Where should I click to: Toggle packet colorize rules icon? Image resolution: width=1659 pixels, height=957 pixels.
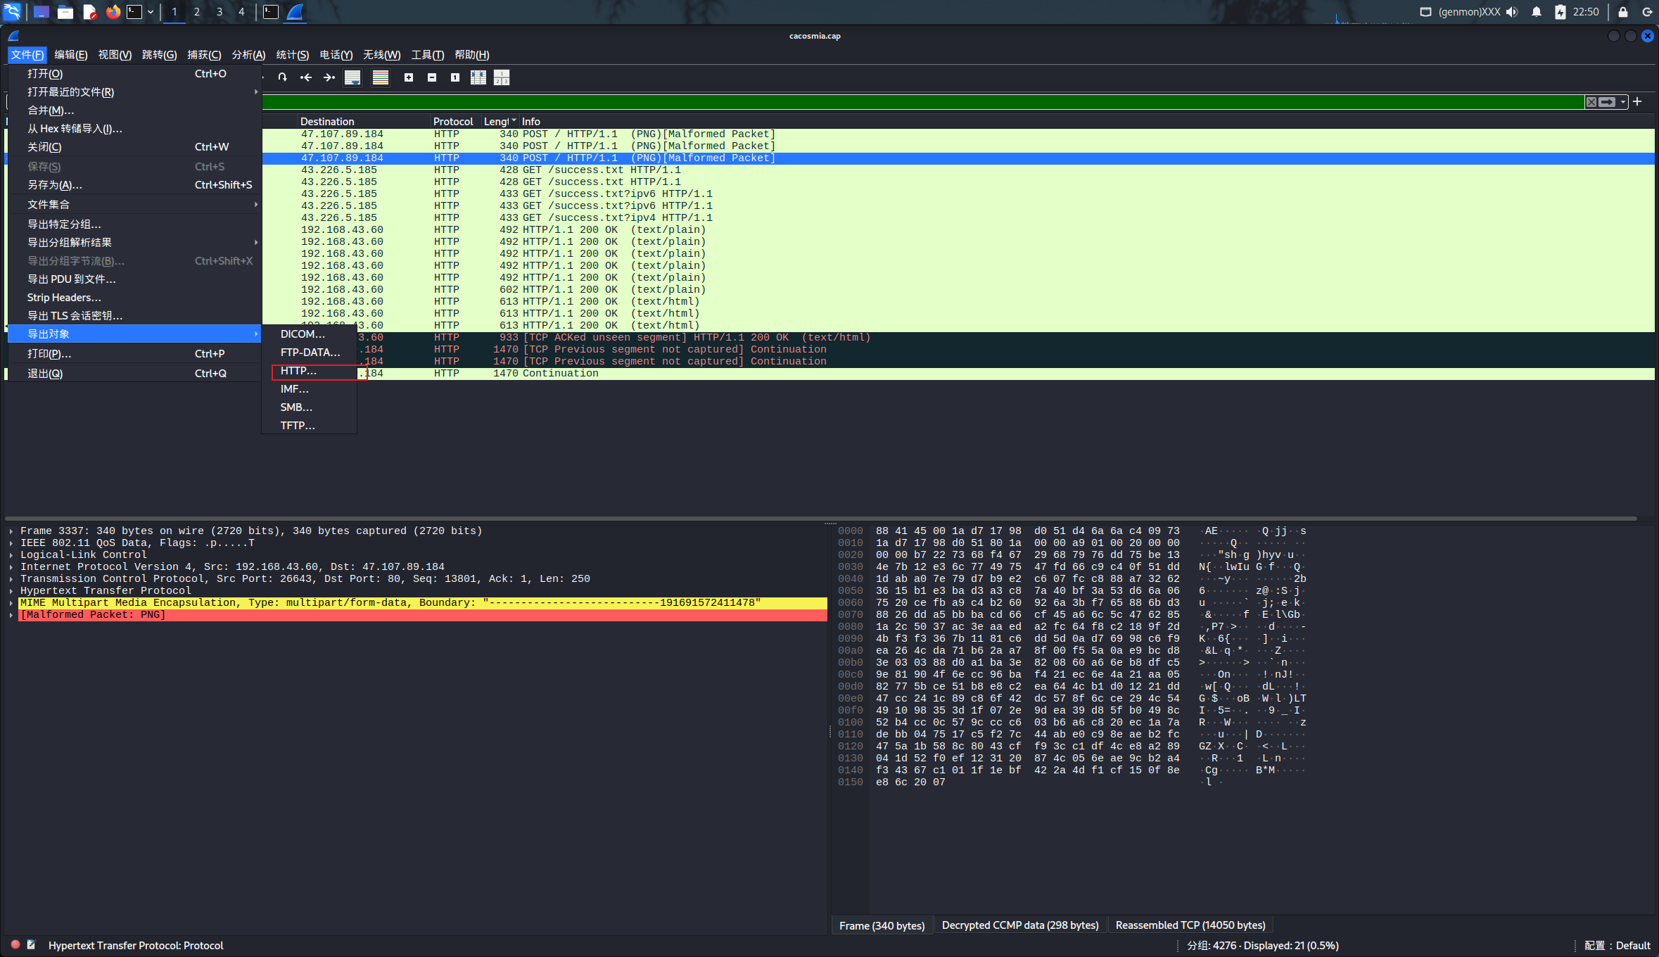pos(381,77)
